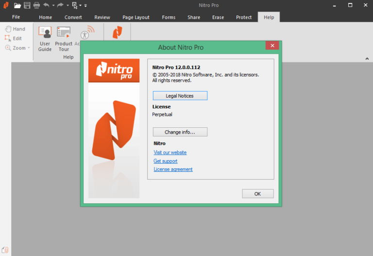The image size is (373, 256).
Task: Follow the Visit our website link
Action: click(170, 152)
